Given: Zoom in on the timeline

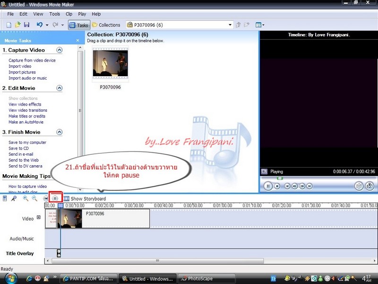Looking at the screenshot, I should point(26,198).
